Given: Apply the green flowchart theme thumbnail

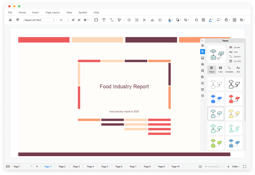Looking at the screenshot, I should click(216, 143).
